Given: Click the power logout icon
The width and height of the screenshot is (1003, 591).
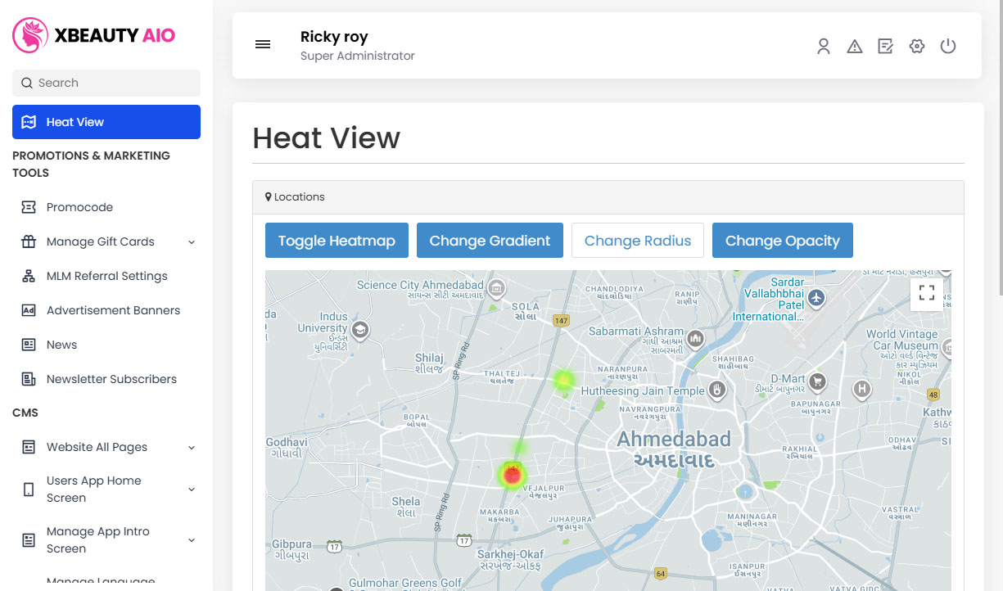Looking at the screenshot, I should click(x=947, y=47).
